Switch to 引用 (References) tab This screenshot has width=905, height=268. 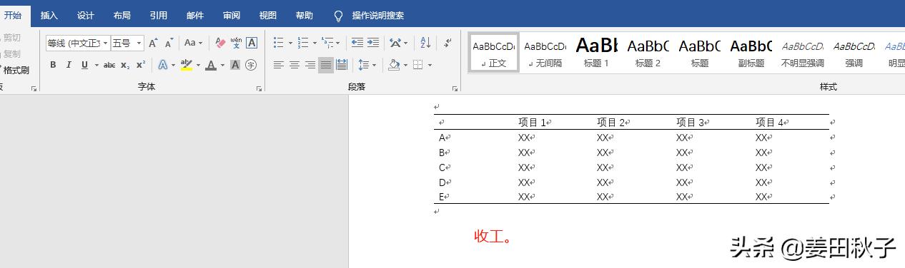[x=159, y=16]
